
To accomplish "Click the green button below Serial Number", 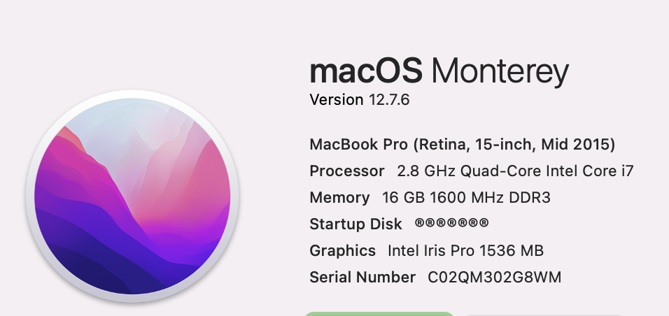I will click(x=379, y=314).
